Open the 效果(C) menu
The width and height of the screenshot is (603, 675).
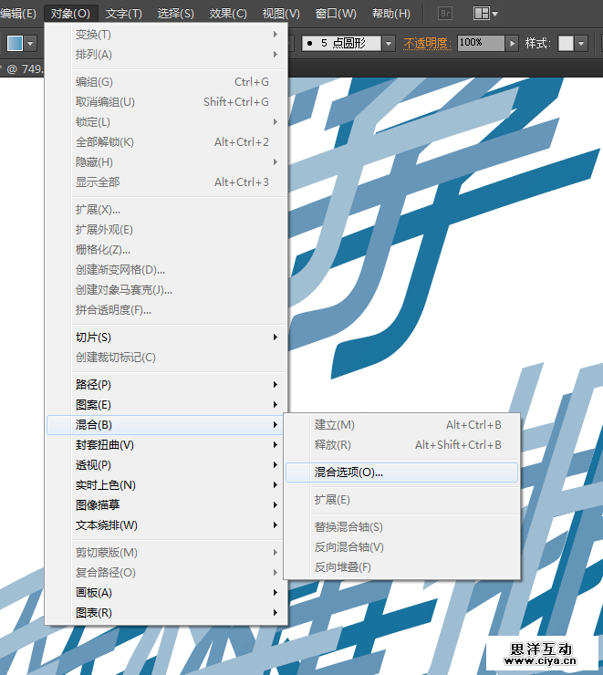(x=228, y=14)
